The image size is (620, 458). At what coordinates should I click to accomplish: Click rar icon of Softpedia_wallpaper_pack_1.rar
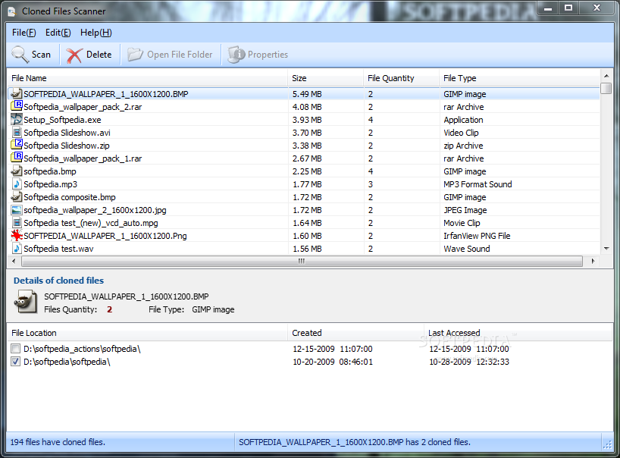point(16,158)
